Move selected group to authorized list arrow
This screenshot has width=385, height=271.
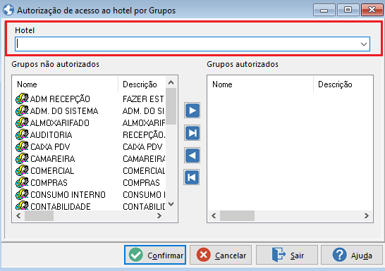(x=192, y=111)
